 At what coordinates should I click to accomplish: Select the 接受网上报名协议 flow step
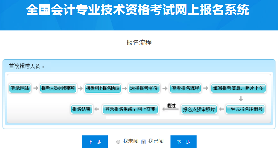click(103, 88)
